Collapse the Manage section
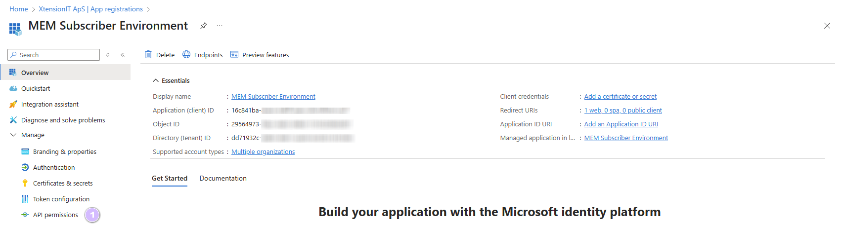 [x=13, y=135]
